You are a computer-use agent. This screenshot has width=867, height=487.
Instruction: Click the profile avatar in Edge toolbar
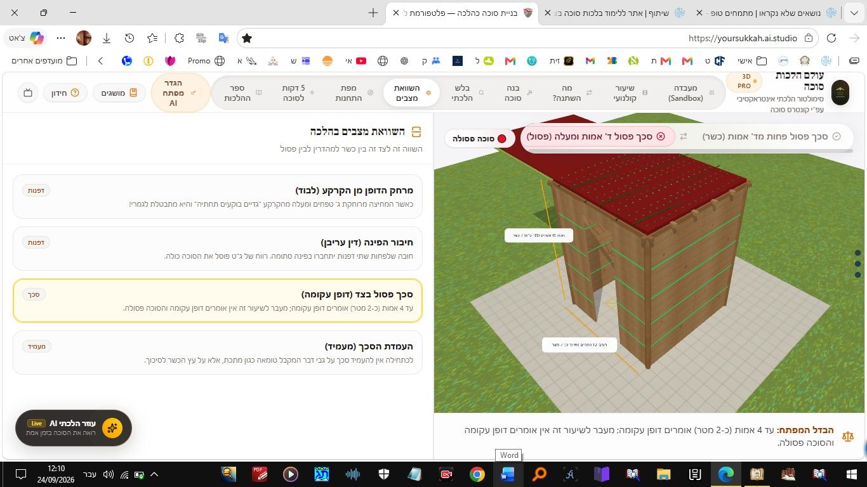coord(84,38)
